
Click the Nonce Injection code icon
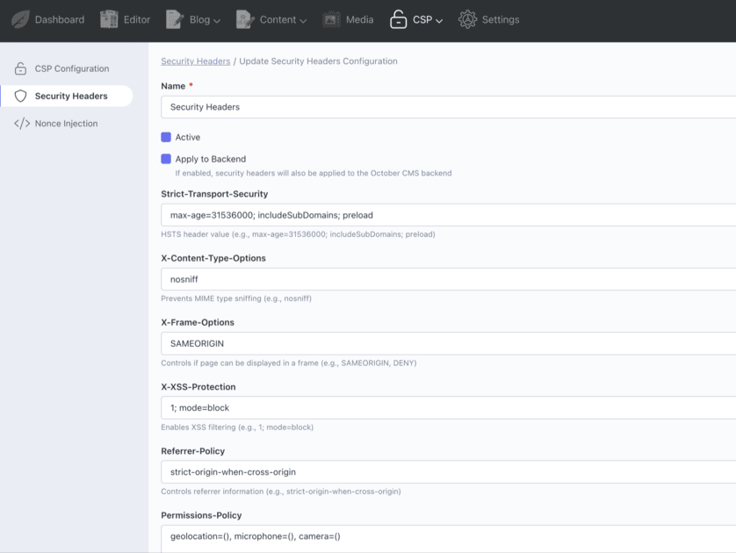point(21,124)
